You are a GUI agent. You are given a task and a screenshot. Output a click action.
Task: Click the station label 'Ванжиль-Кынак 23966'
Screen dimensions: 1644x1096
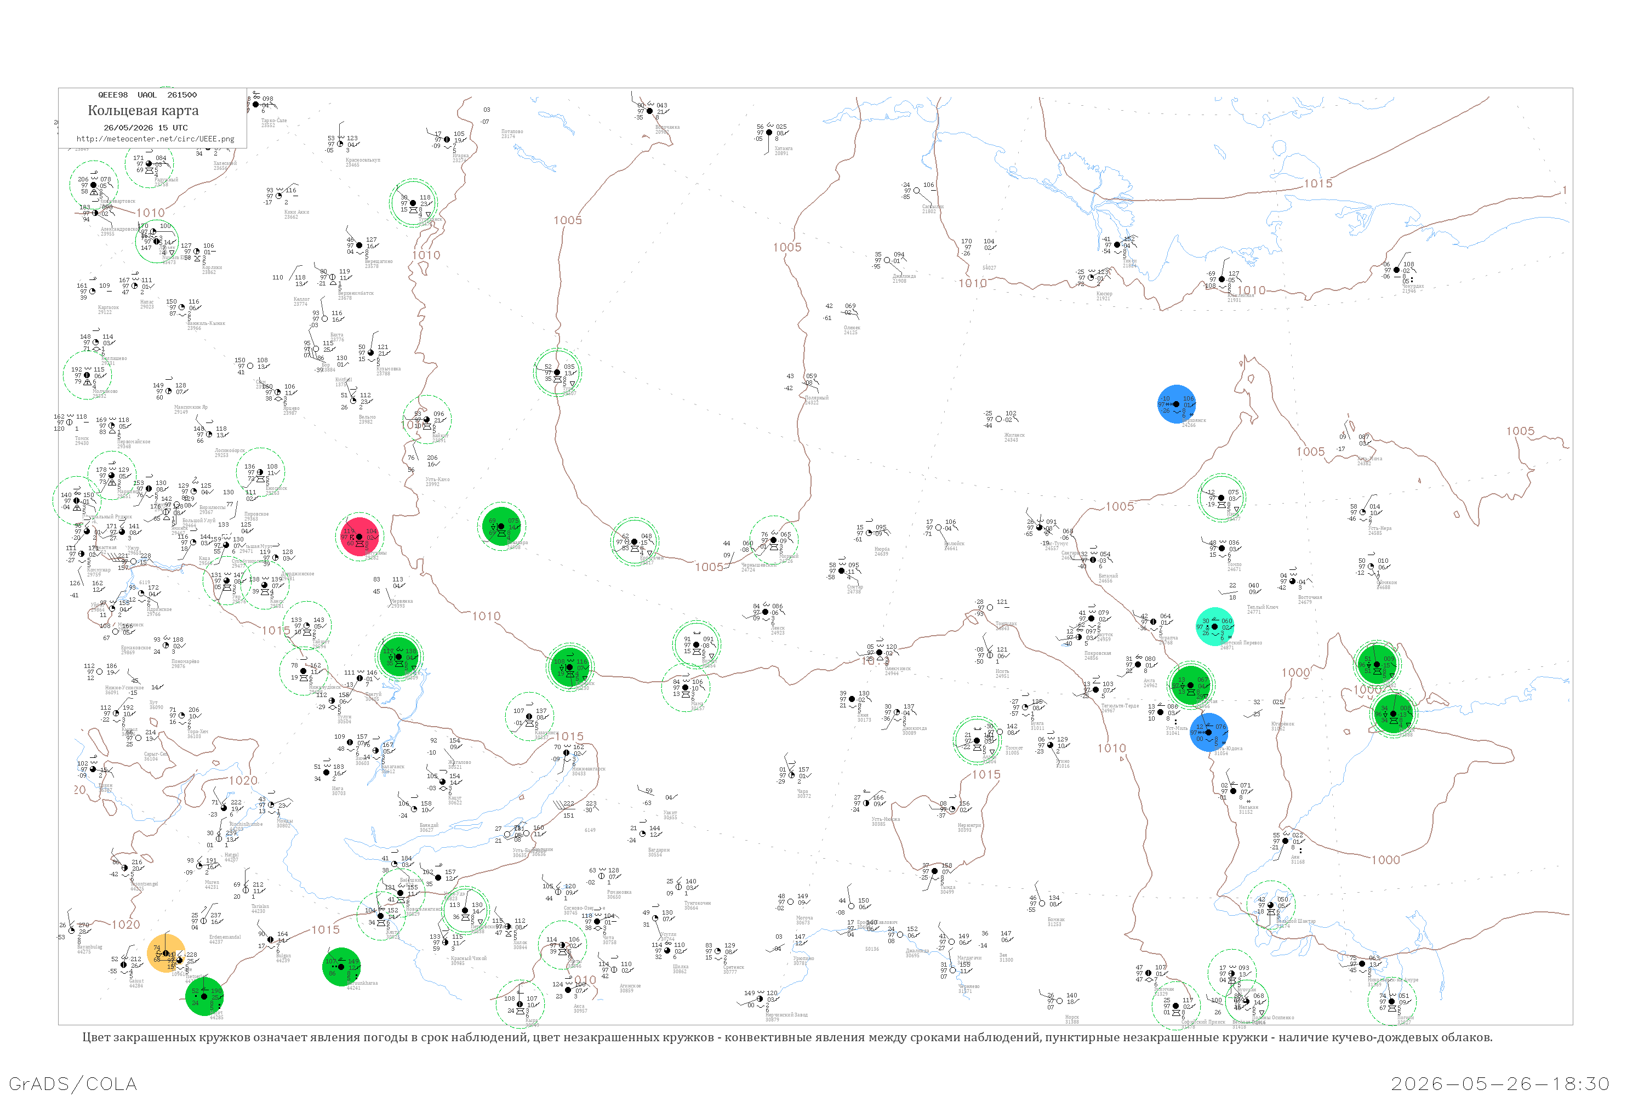(206, 326)
